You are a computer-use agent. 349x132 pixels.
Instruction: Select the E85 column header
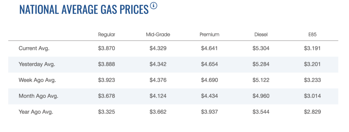[312, 35]
